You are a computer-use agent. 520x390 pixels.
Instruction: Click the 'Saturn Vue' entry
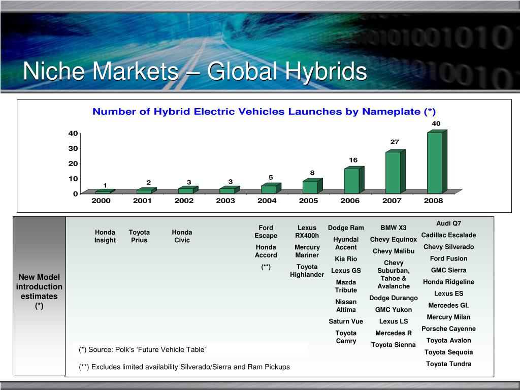click(x=346, y=321)
